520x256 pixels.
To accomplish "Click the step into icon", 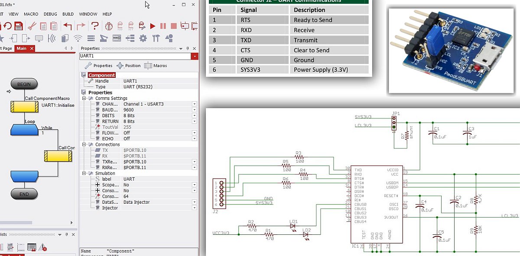I will (x=185, y=26).
